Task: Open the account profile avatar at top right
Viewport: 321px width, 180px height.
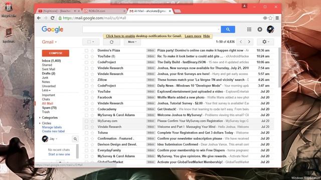Action: [270, 29]
